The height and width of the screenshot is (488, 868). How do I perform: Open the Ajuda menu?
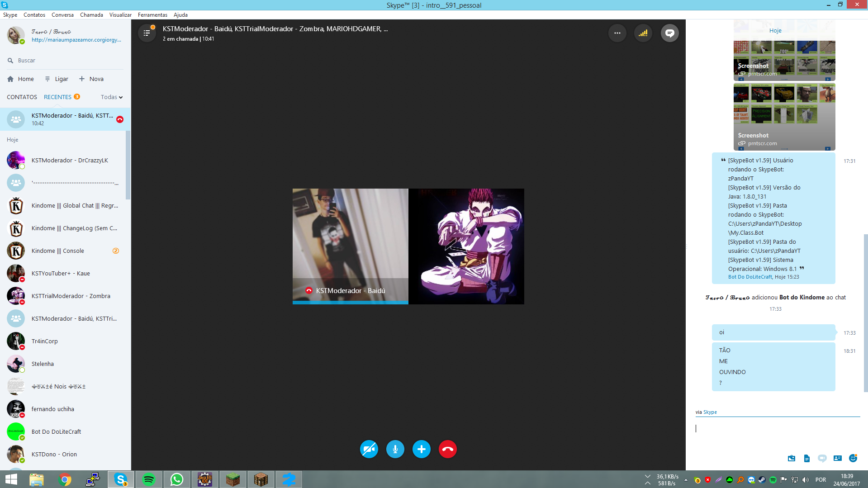click(180, 14)
